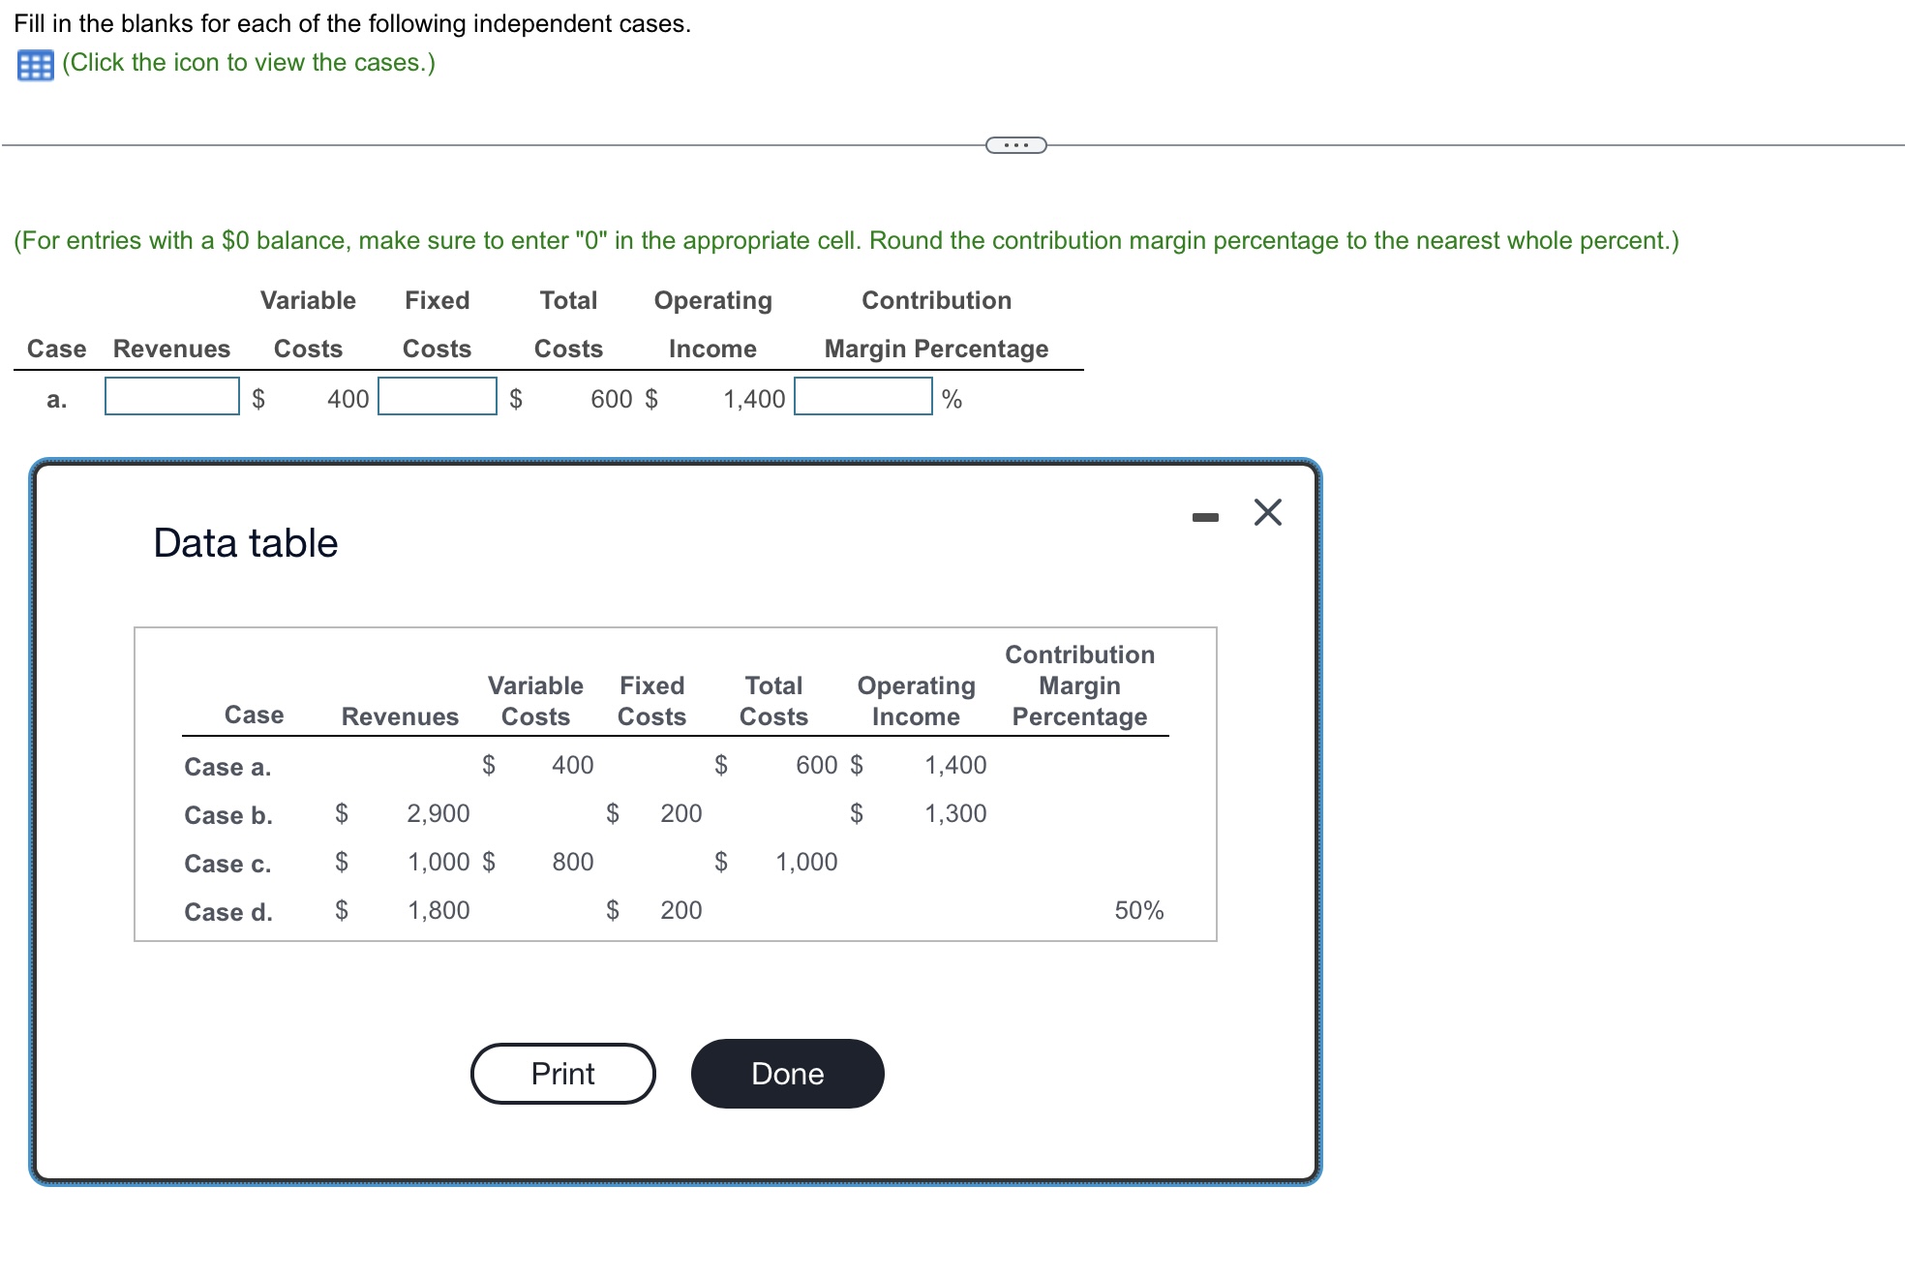This screenshot has height=1278, width=1905.
Task: Select Case b operating income 1,300
Action: [x=954, y=813]
